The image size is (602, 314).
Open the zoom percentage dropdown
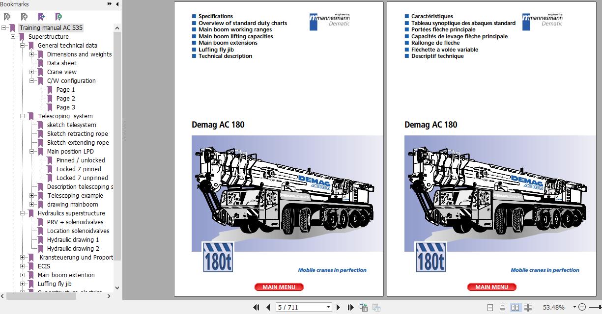coord(574,307)
